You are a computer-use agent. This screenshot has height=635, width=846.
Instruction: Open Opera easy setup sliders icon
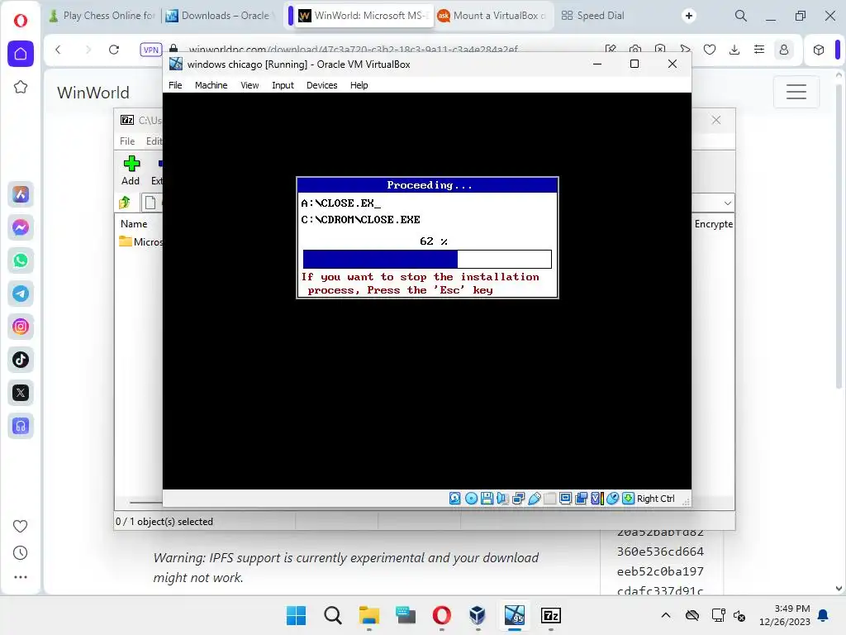click(x=759, y=50)
